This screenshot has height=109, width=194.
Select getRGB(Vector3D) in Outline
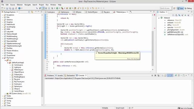[x=175, y=32]
